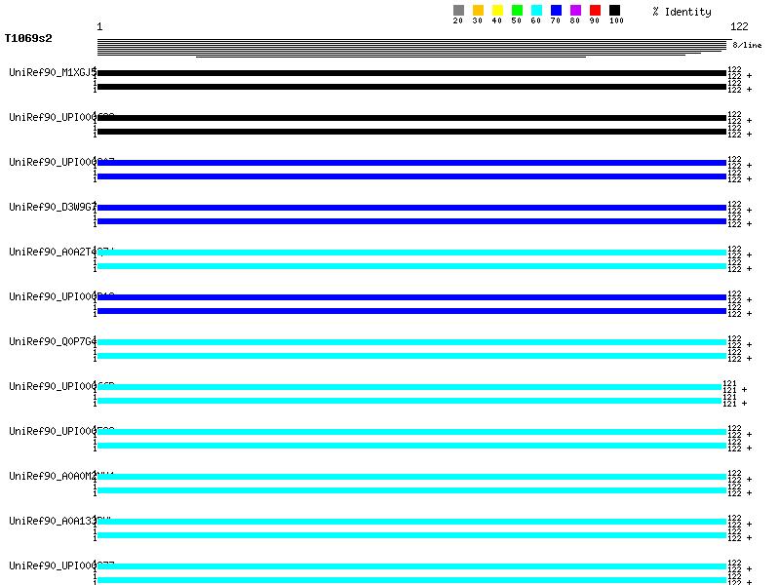Image resolution: width=780 pixels, height=585 pixels.
Task: Select the orange 30% identity swatch
Action: [x=478, y=11]
